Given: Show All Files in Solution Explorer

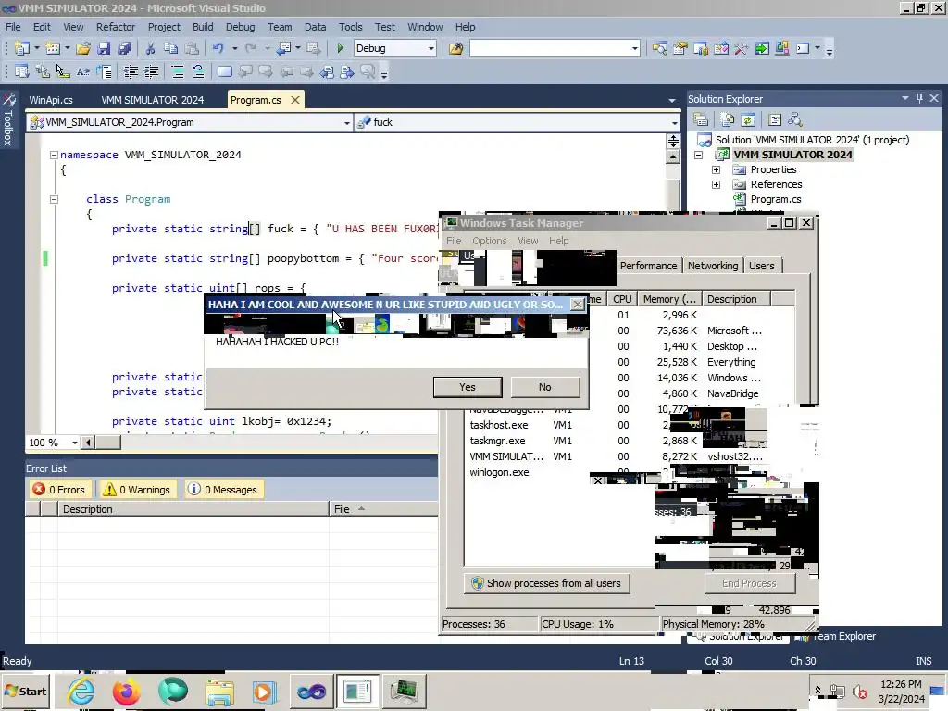Looking at the screenshot, I should 728,119.
